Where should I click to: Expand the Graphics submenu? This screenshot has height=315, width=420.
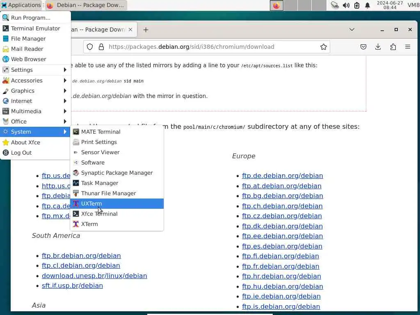[x=35, y=91]
